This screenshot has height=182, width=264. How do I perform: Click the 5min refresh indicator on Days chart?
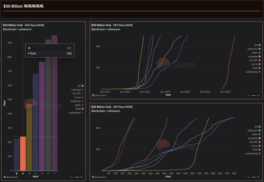coord(256,177)
